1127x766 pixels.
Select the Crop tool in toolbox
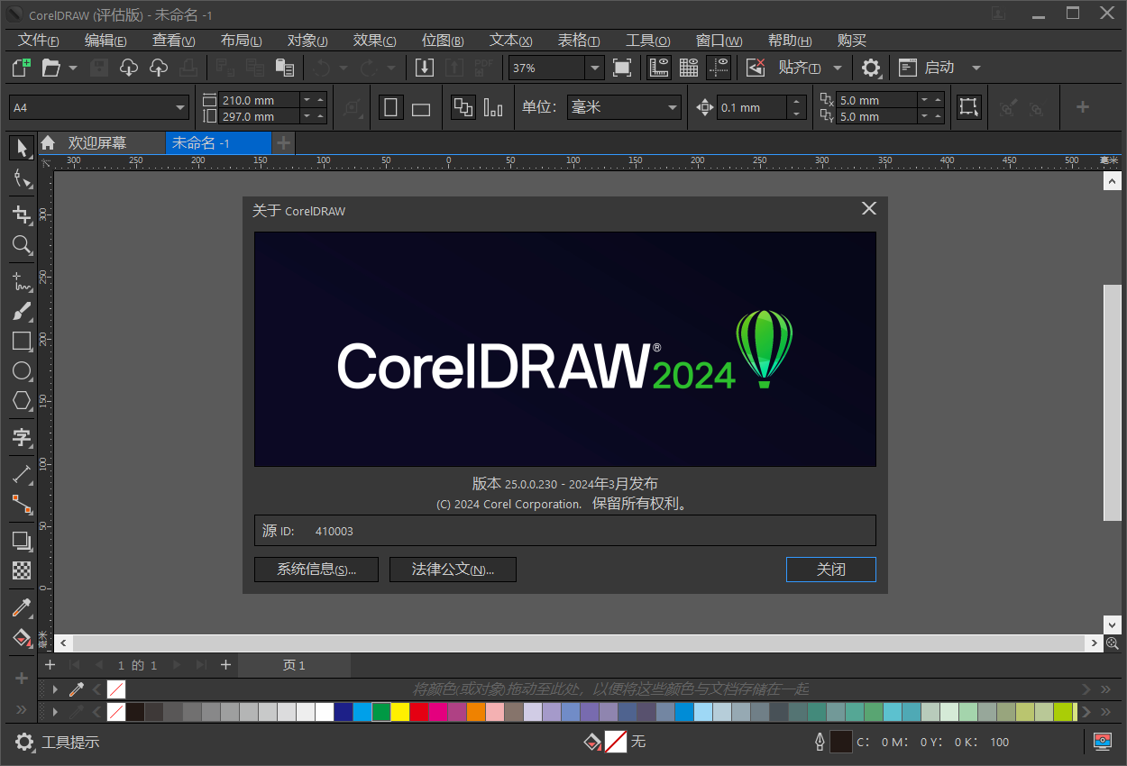coord(22,214)
